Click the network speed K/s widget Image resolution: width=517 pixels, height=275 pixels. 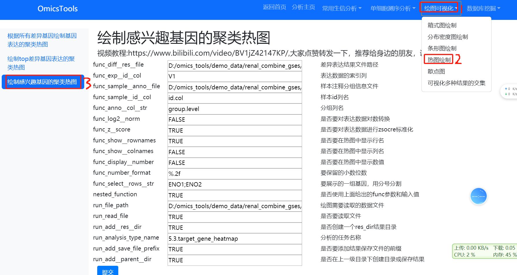click(x=509, y=91)
